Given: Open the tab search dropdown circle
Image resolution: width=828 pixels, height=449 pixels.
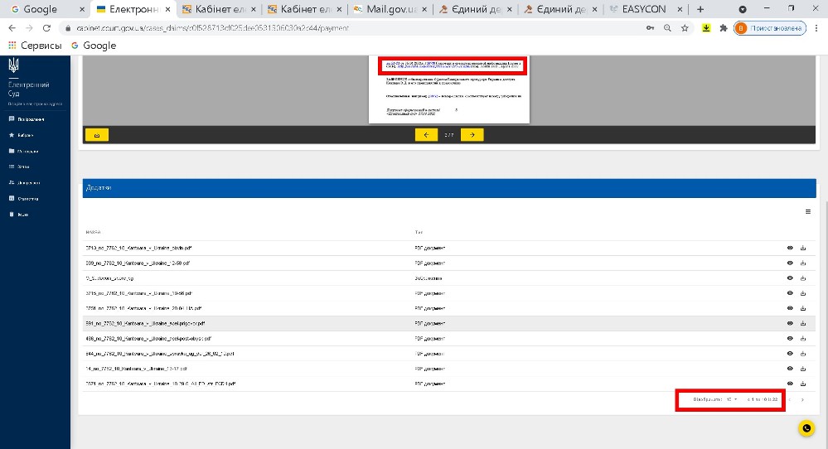Looking at the screenshot, I should pos(743,9).
